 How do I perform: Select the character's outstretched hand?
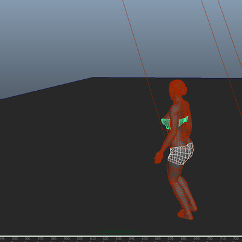pos(159,157)
